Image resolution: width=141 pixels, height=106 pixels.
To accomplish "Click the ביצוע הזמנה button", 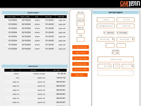I will 79,75.
